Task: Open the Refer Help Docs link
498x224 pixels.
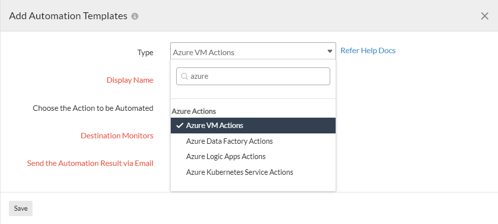Action: [368, 51]
